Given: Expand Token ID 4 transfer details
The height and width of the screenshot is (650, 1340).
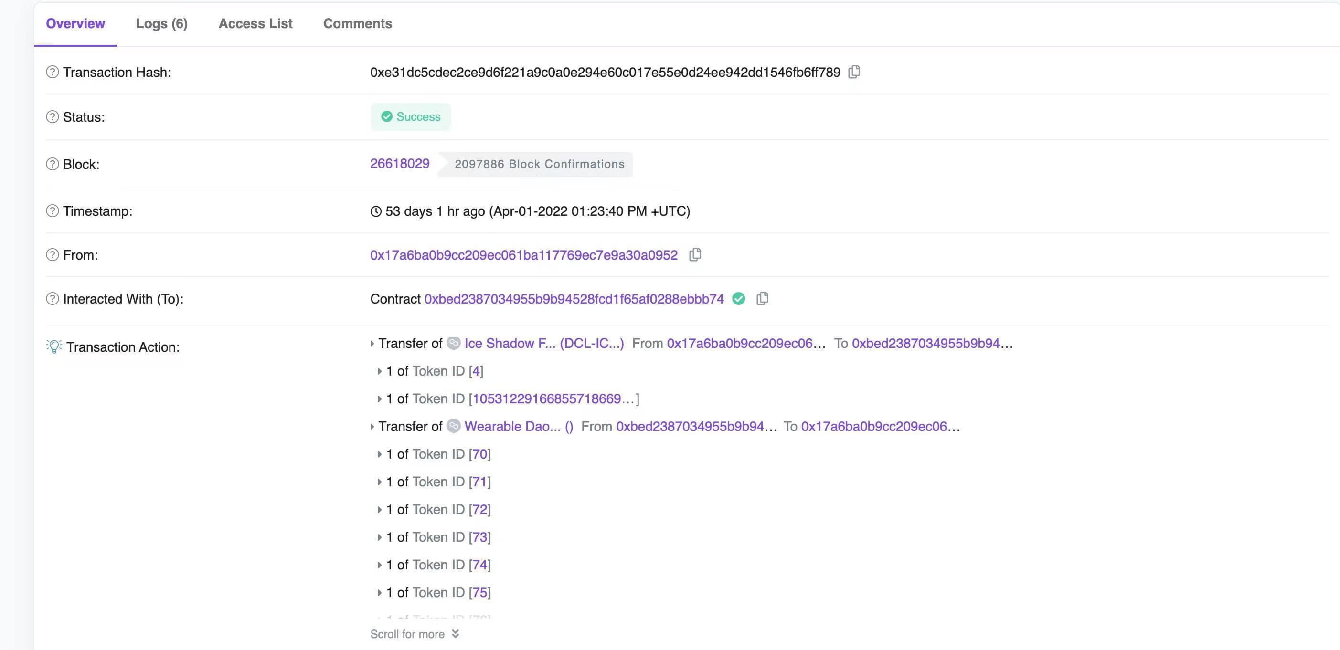Looking at the screenshot, I should point(378,371).
